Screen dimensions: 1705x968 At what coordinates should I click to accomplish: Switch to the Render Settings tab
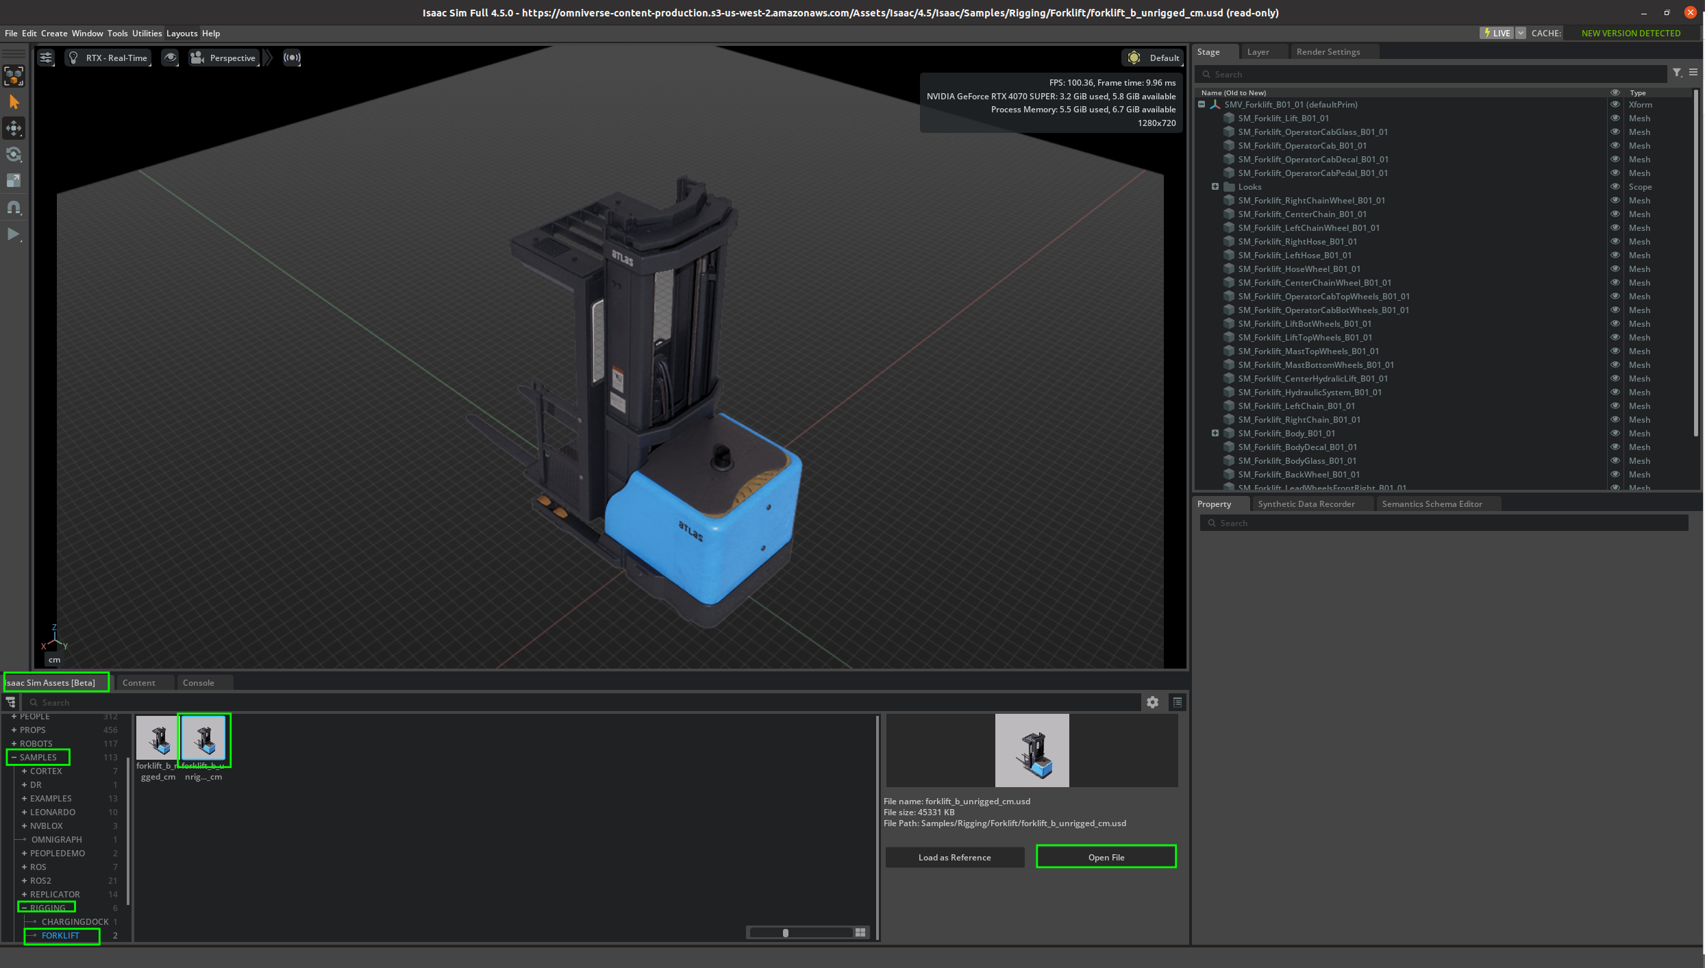(1328, 52)
